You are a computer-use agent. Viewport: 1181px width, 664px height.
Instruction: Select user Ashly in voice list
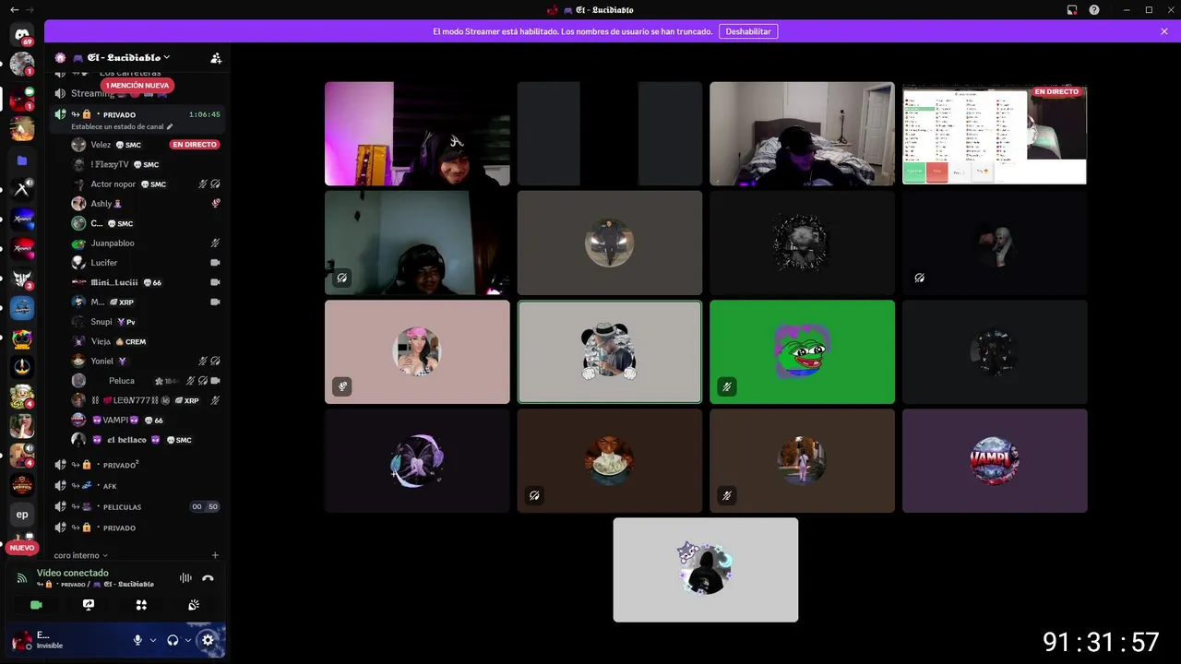coord(146,204)
